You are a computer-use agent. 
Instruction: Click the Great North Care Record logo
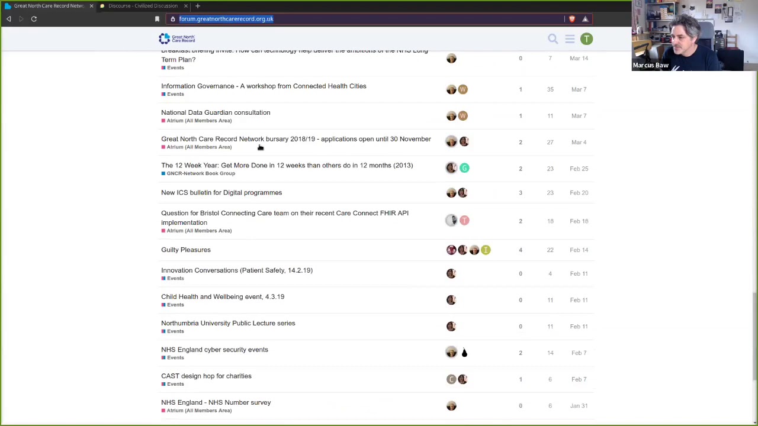point(176,38)
